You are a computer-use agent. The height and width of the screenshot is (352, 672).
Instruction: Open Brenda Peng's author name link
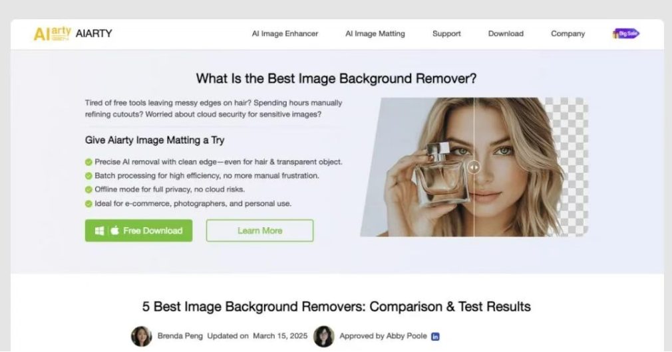tap(180, 336)
